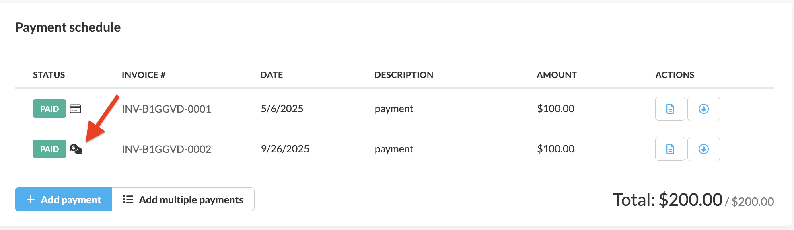Click the DATE column header
This screenshot has width=794, height=230.
272,75
